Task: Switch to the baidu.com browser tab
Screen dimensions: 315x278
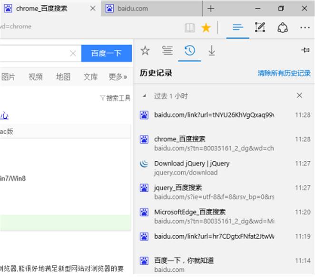Action: click(x=152, y=9)
